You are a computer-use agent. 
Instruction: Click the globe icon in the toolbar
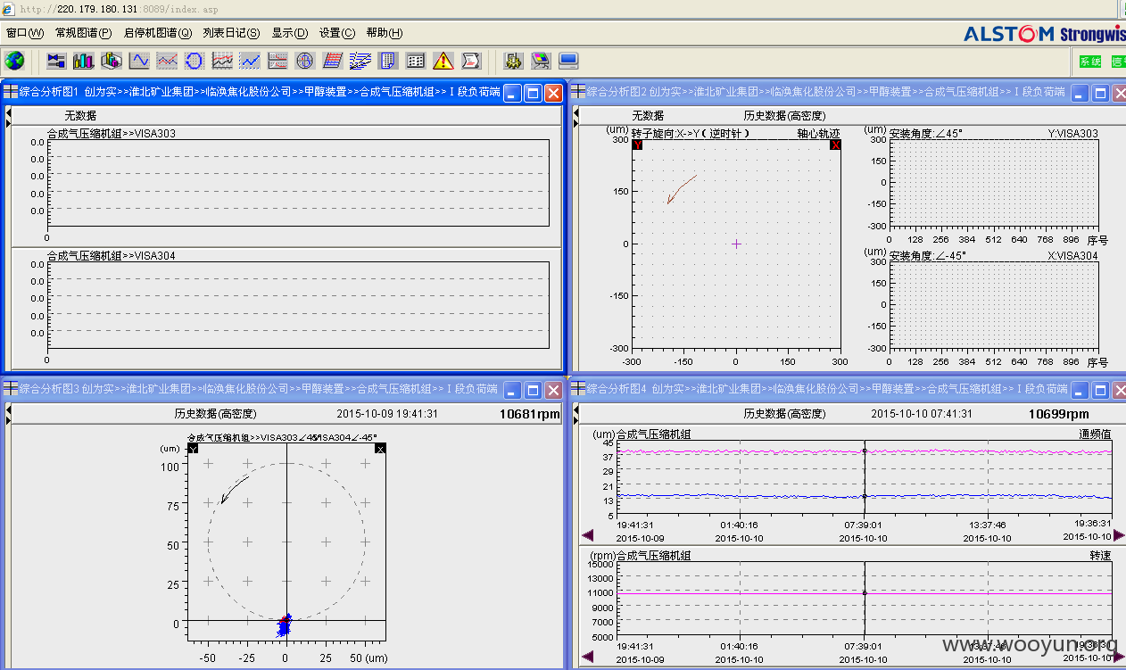pos(14,61)
